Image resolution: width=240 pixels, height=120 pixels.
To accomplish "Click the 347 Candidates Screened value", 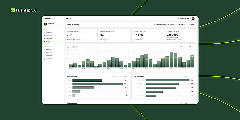I will point(69,35).
